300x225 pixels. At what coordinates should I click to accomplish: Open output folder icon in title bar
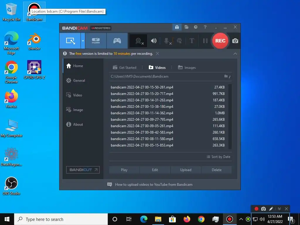(186, 27)
